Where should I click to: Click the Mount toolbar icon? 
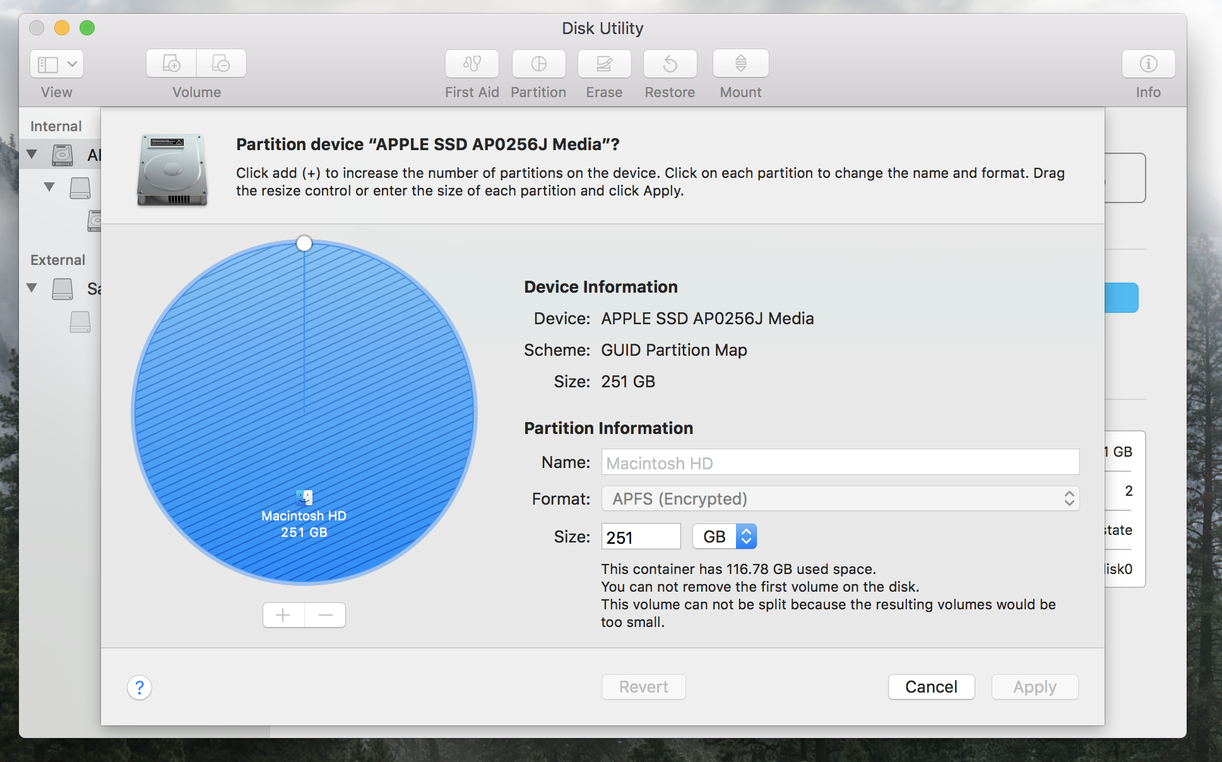[x=740, y=64]
